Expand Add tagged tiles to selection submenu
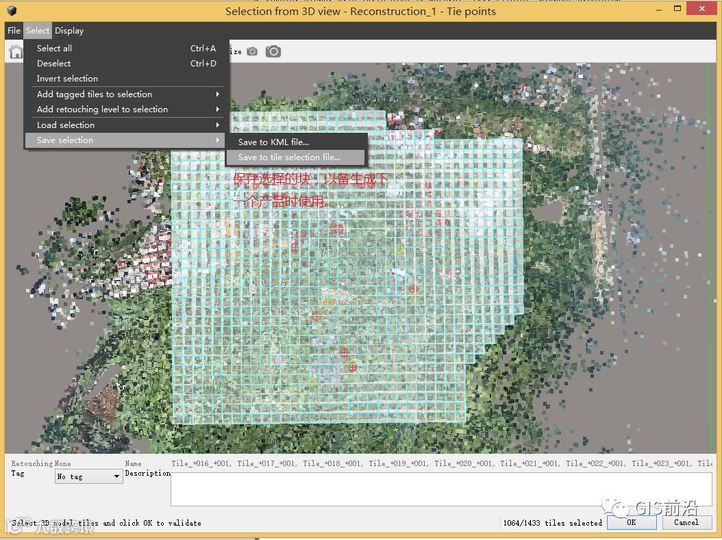 point(95,94)
